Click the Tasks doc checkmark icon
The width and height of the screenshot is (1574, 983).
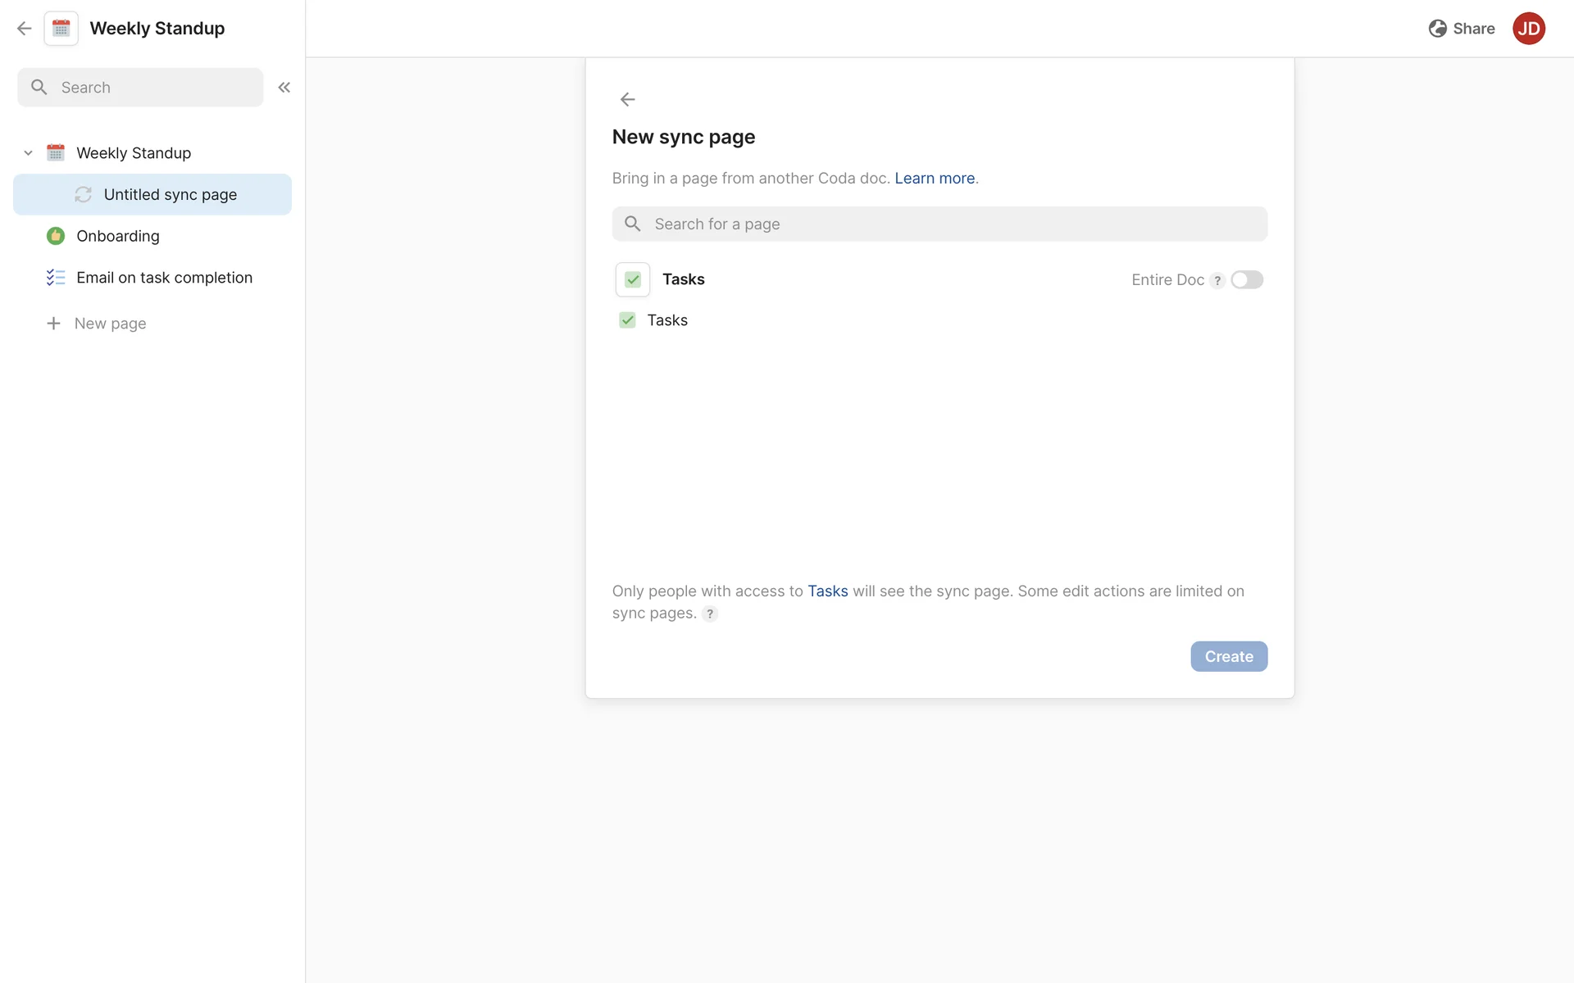633,279
